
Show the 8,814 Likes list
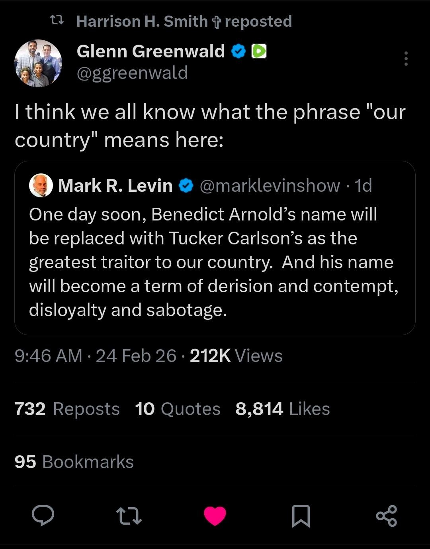283,409
